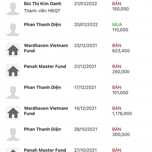Open Panah Master Fund name on 21/12/2021 row
This screenshot has height=152, width=152.
point(45,66)
